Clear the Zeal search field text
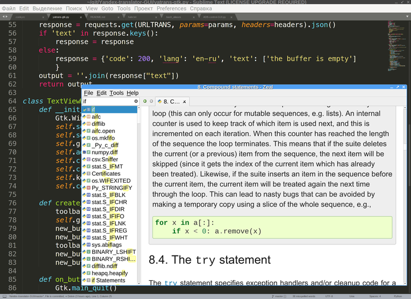Viewport: 411px width, 299px height. click(136, 101)
